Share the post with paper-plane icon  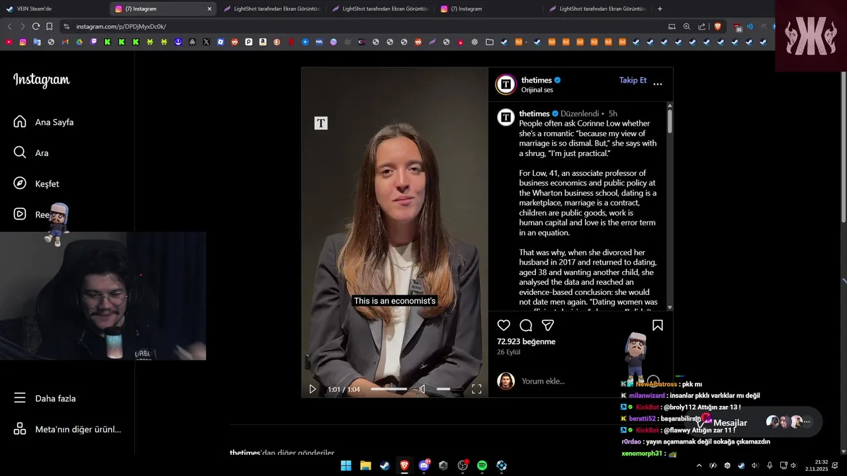(548, 325)
